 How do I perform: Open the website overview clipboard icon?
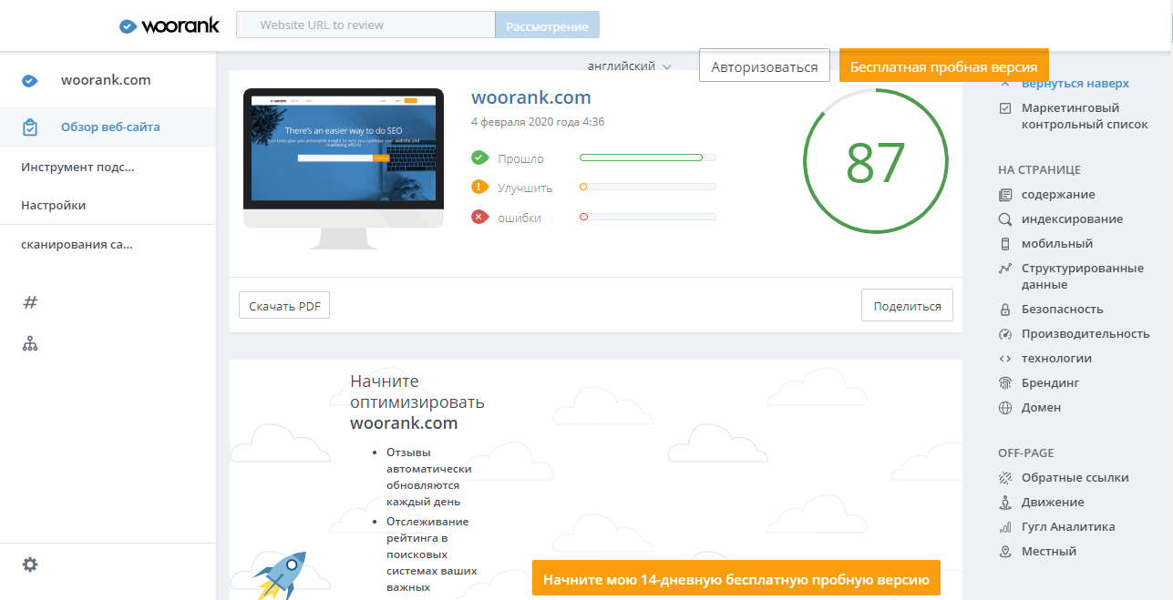click(x=30, y=127)
